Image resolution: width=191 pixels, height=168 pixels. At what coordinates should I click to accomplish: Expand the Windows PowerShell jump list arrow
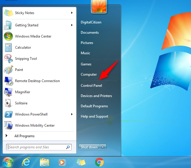(72, 114)
